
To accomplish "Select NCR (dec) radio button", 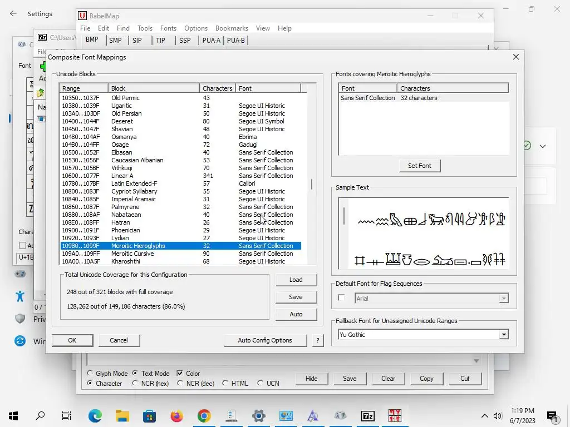I will [x=180, y=383].
